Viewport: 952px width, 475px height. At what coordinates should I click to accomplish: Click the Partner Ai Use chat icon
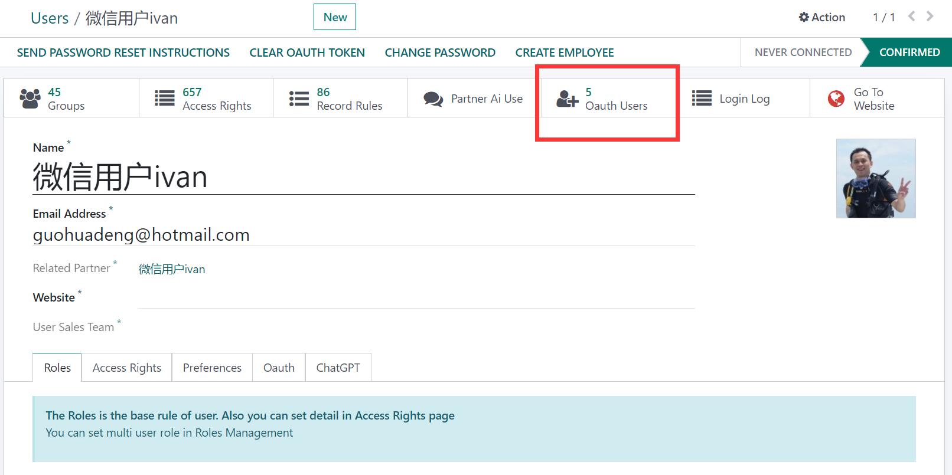click(433, 99)
